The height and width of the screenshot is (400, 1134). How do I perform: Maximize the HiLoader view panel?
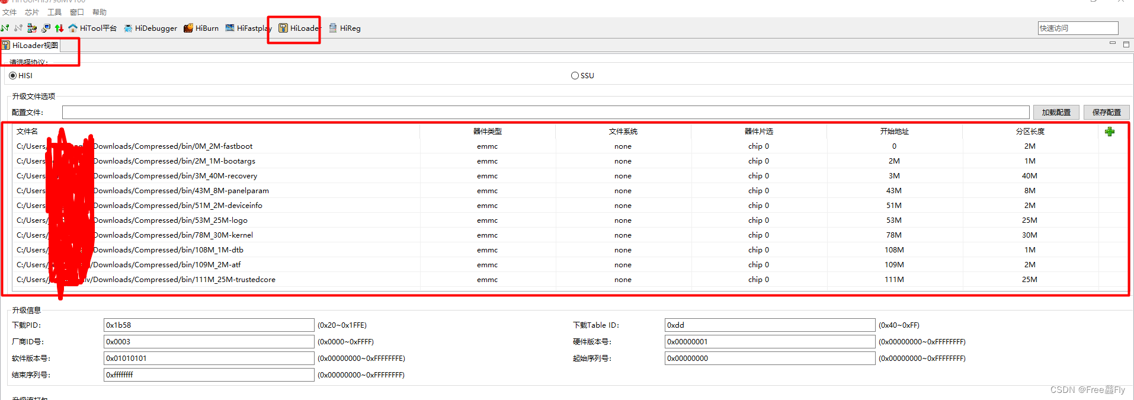coord(1126,44)
